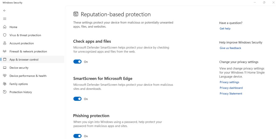This screenshot has width=276, height=139.
Task: Click the Family options people icon
Action: (5, 84)
